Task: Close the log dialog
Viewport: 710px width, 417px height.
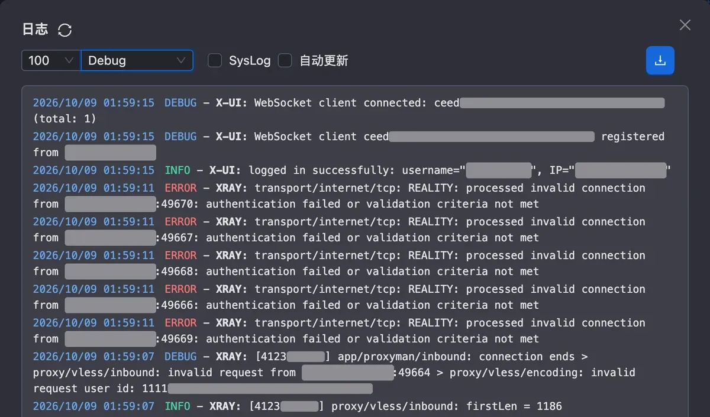Action: point(685,25)
